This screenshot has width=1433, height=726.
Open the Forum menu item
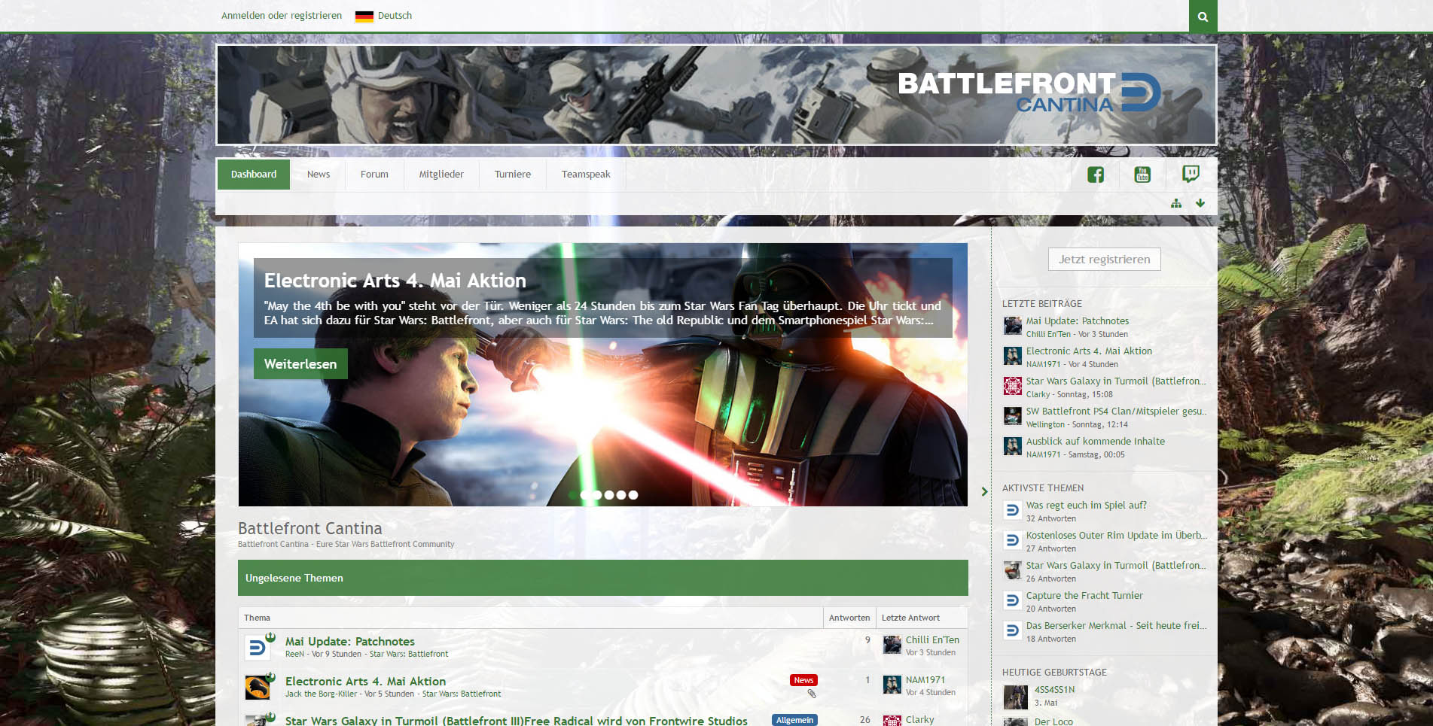click(x=374, y=175)
